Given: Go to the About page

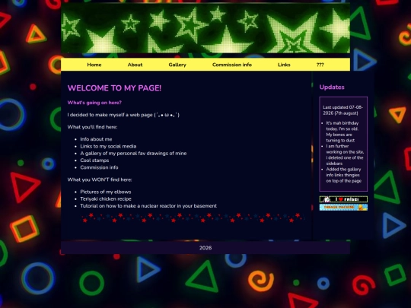Looking at the screenshot, I should (x=135, y=65).
